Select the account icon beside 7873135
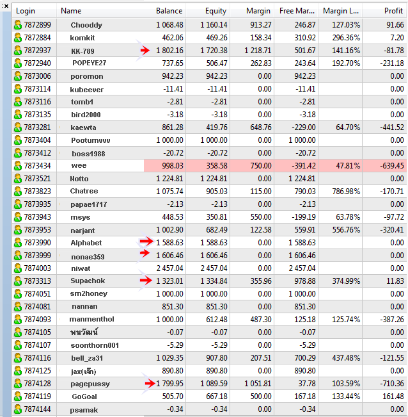 18,115
